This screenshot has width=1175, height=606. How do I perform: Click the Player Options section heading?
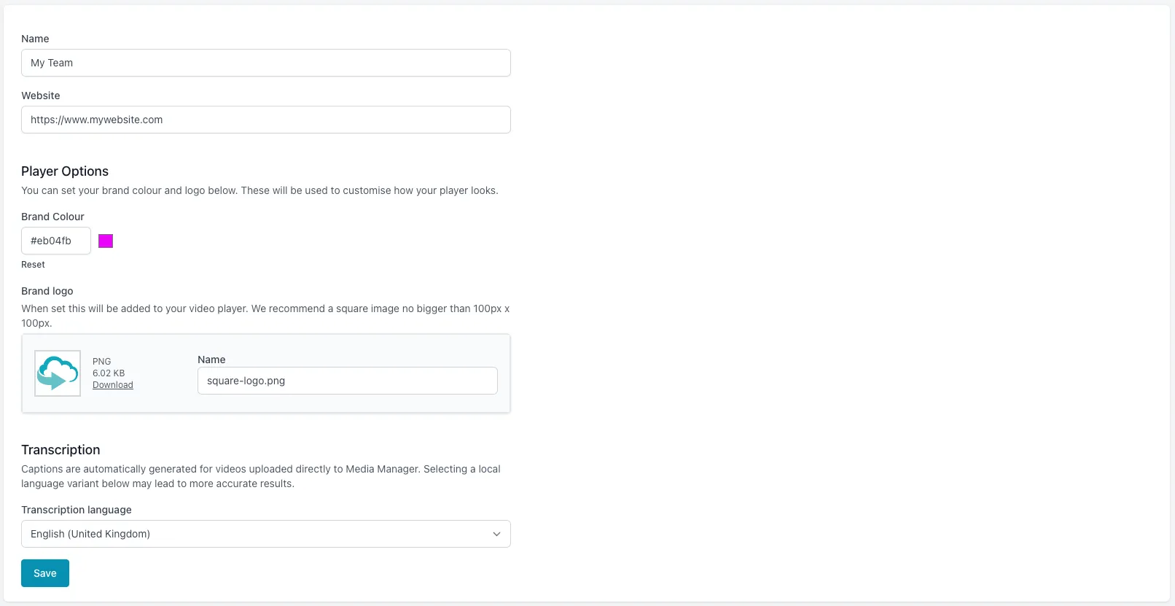65,171
